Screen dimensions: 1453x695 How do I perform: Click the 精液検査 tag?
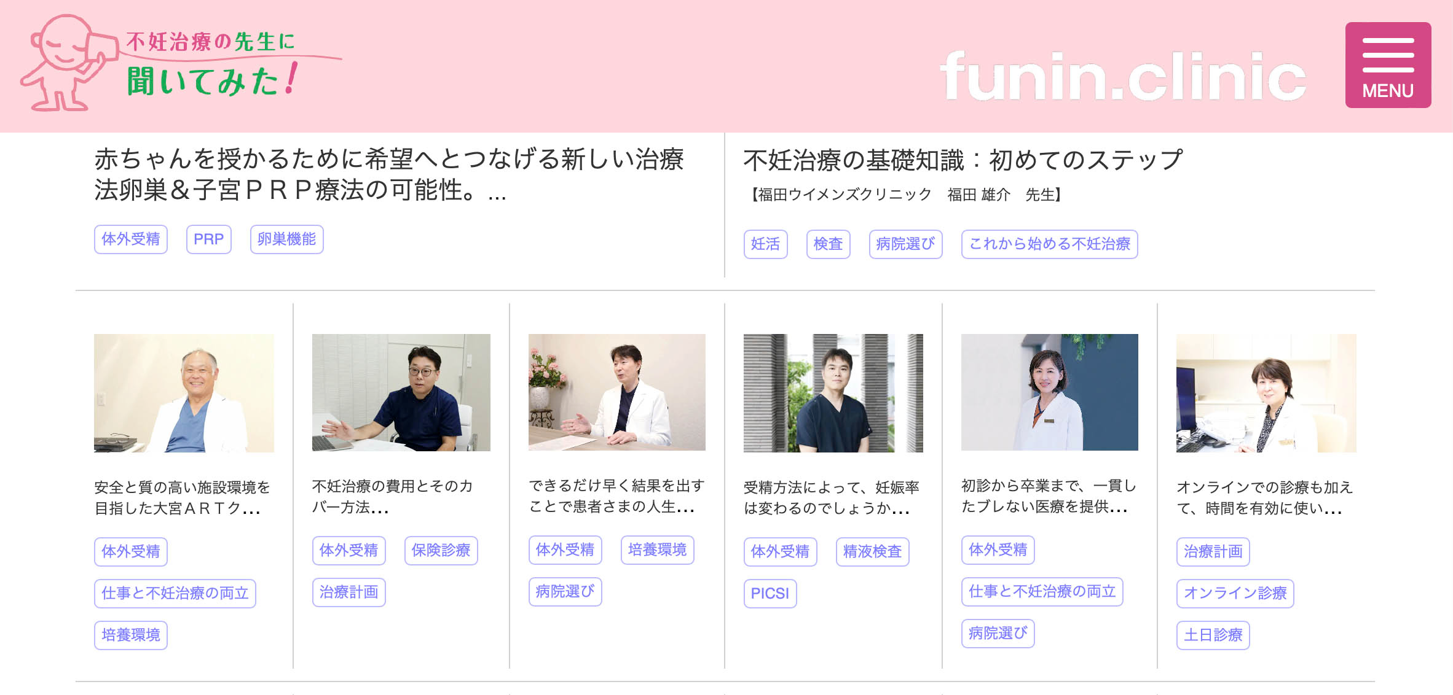872,552
